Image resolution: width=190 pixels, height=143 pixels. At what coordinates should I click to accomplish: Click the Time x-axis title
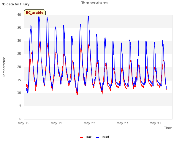pyautogui.click(x=168, y=128)
